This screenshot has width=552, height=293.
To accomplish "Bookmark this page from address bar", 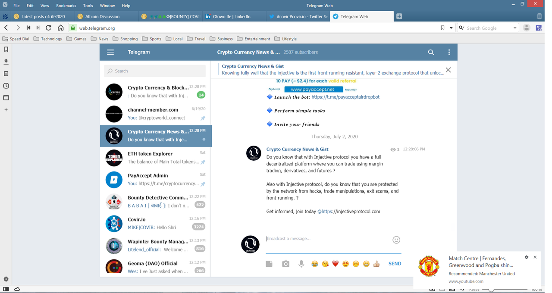I will tap(442, 28).
